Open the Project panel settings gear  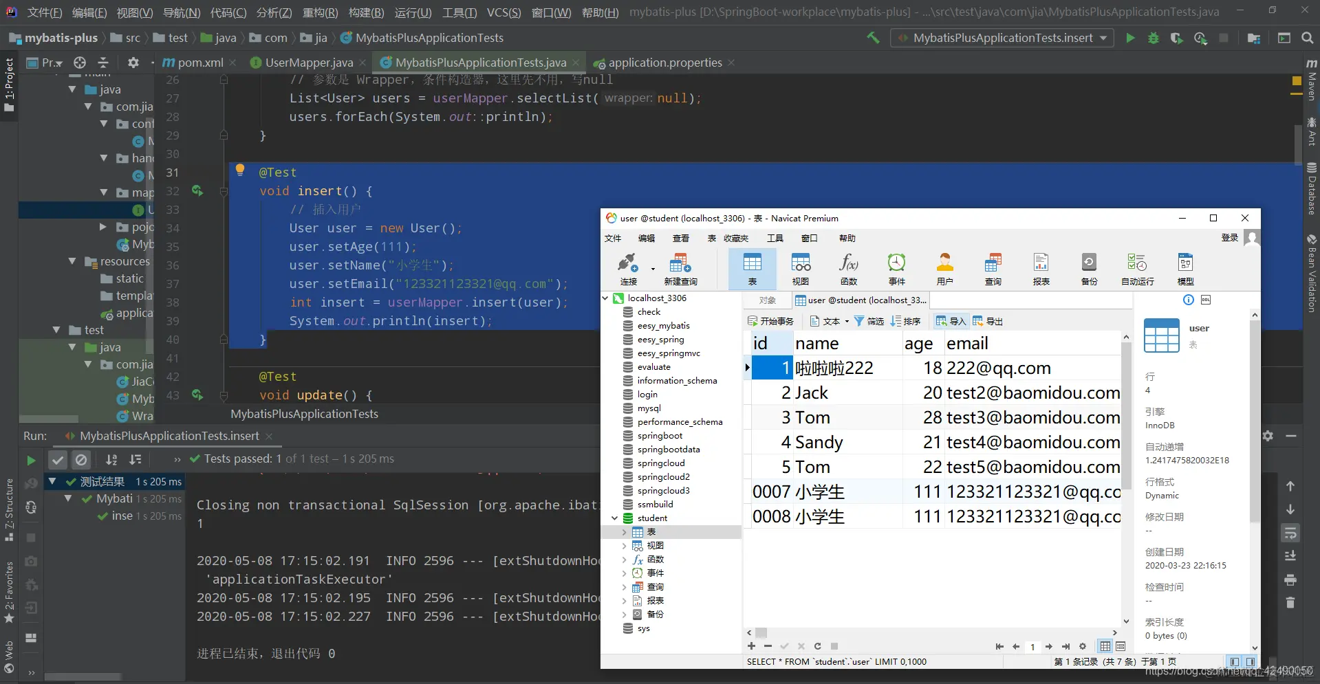[x=133, y=63]
